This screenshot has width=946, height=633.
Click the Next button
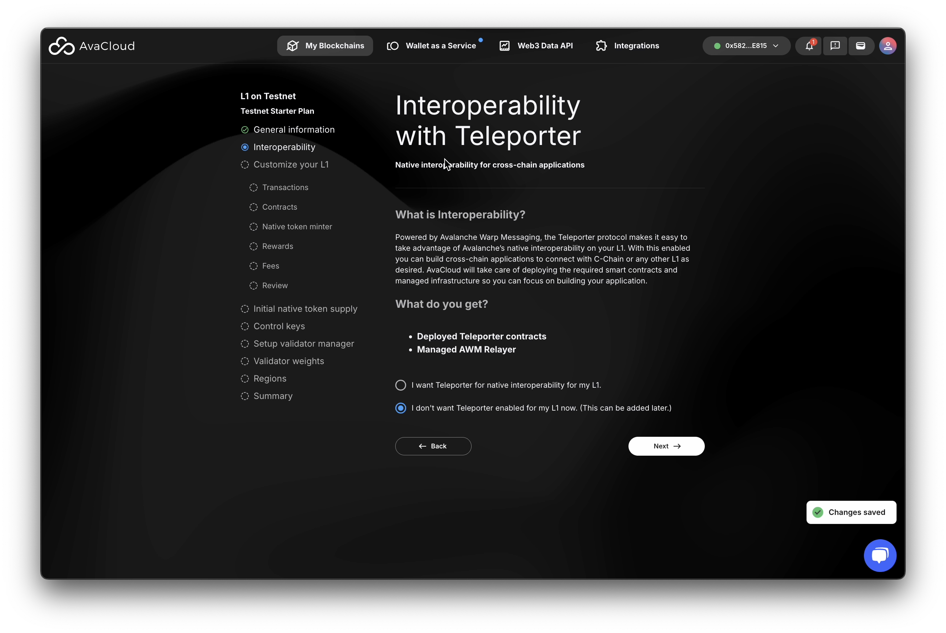point(666,446)
